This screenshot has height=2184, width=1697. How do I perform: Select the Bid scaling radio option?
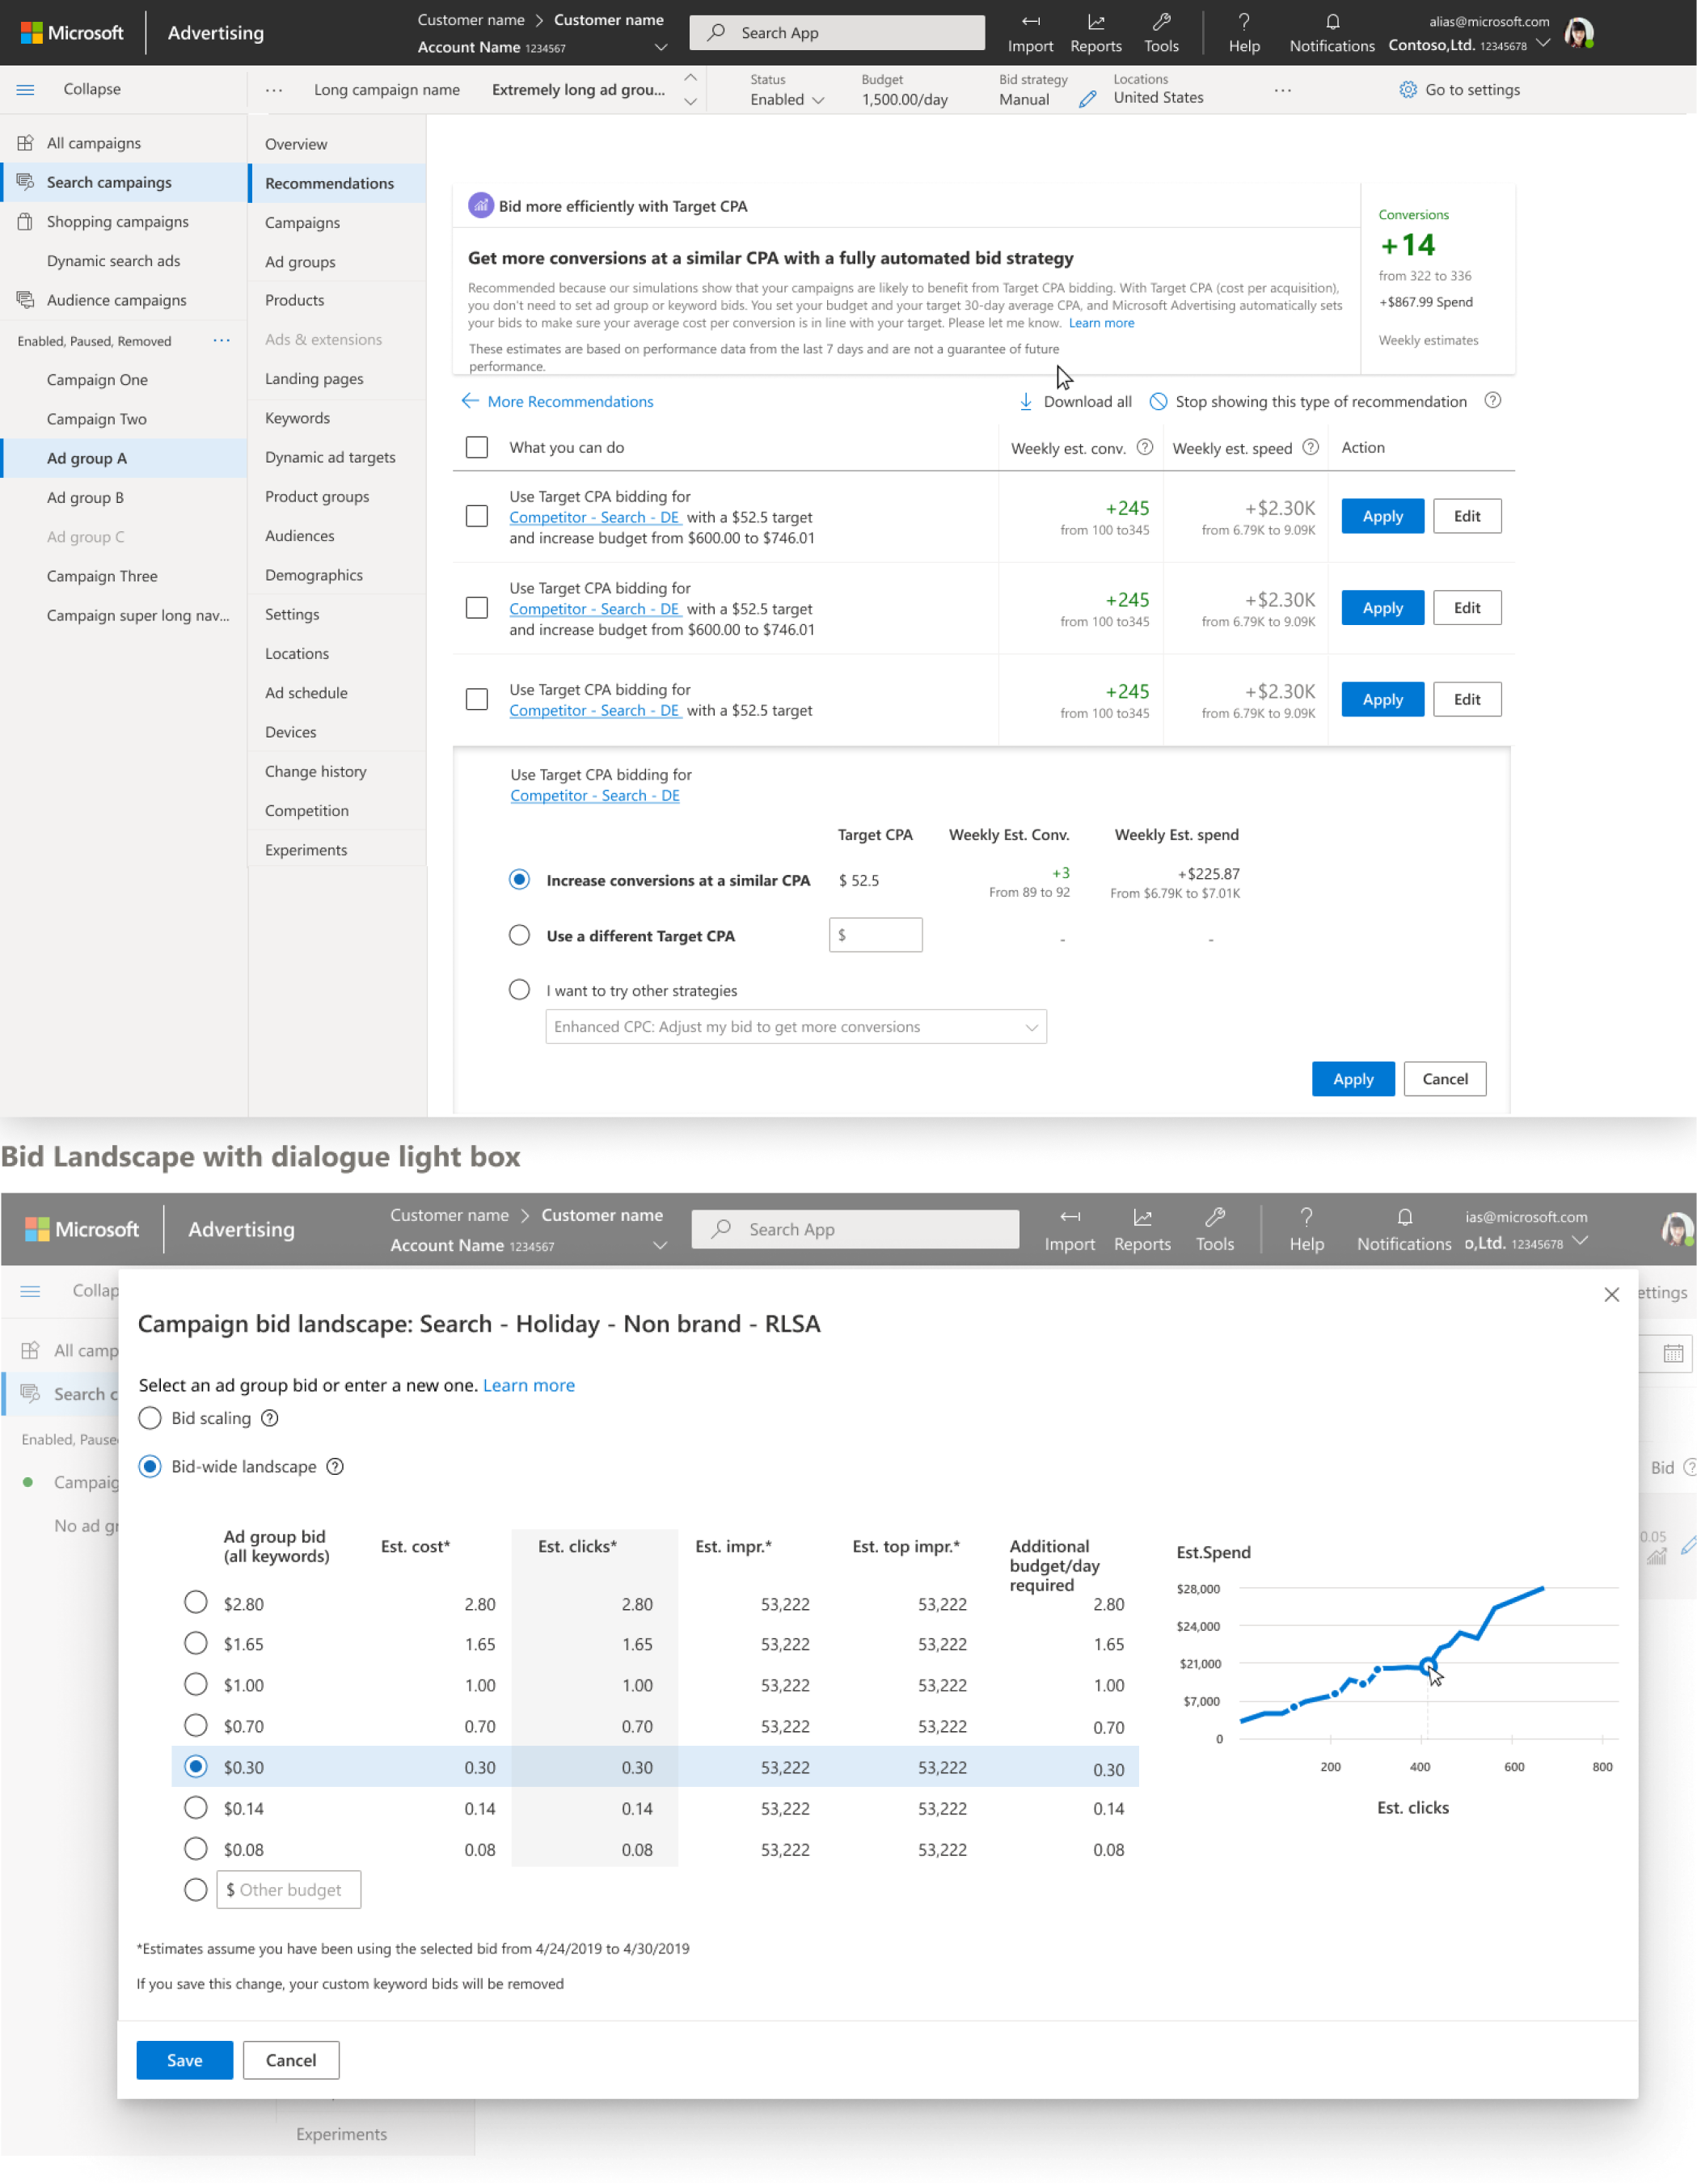tap(150, 1418)
